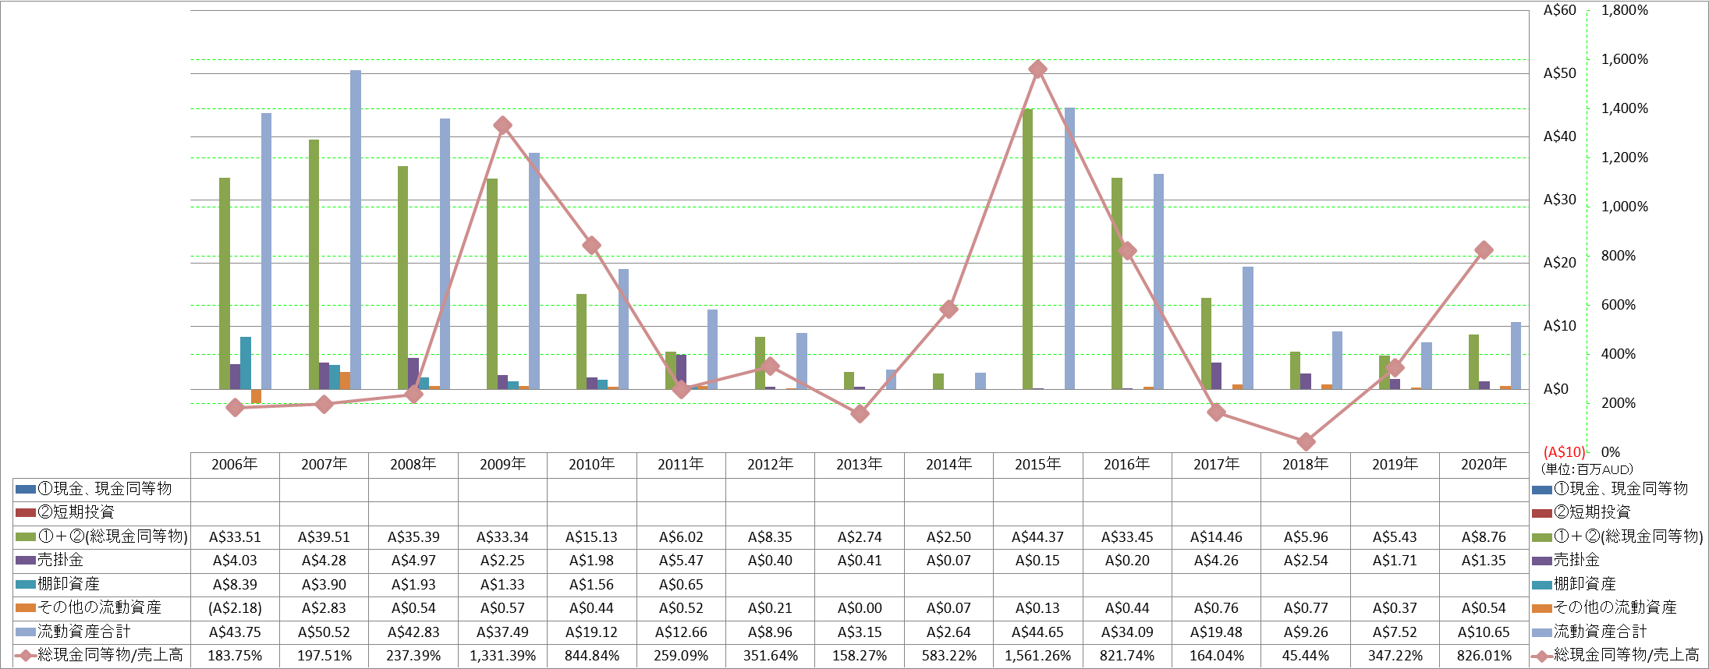This screenshot has width=1709, height=669.
Task: Click the cell value 1,561.26%
Action: tap(1037, 656)
